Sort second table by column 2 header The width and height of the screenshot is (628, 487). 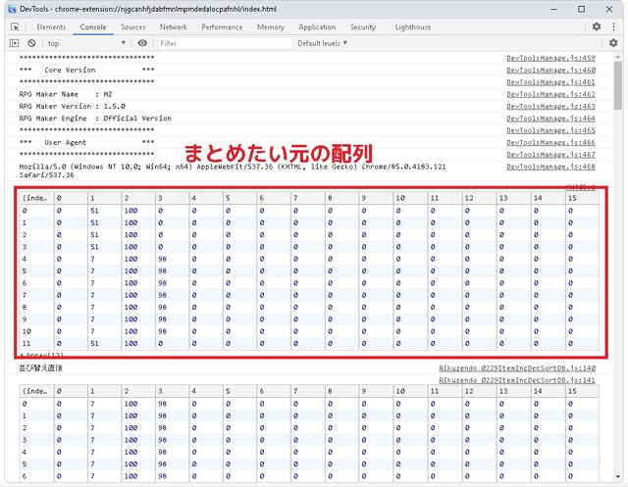138,391
